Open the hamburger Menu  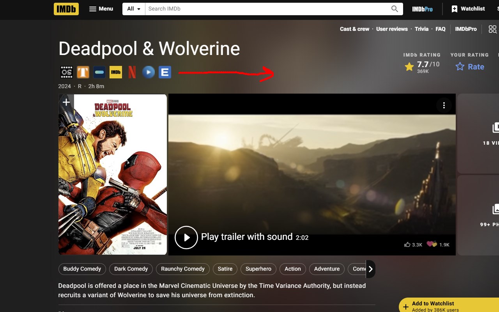pos(101,9)
